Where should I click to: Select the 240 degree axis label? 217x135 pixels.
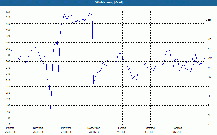[8, 74]
